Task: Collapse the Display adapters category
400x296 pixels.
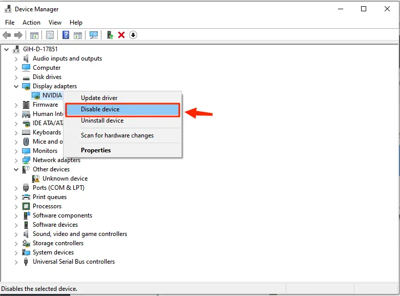Action: click(16, 86)
